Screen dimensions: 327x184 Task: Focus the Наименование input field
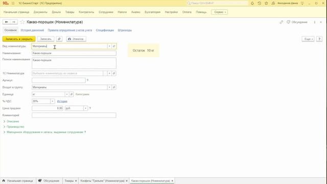tap(74, 53)
